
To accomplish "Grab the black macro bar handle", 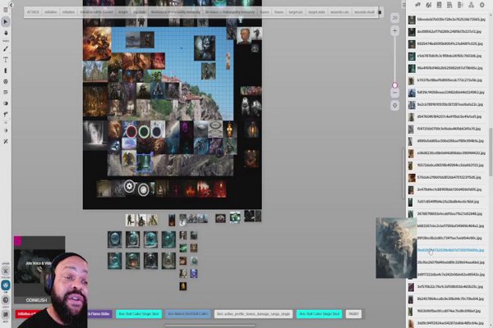I will click(380, 12).
